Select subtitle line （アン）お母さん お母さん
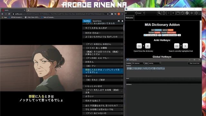Image resolution: width=206 pixels, height=116 pixels. (x=103, y=44)
